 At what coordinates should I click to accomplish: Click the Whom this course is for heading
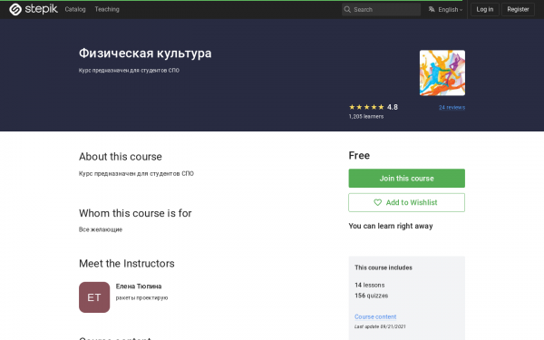click(x=135, y=213)
